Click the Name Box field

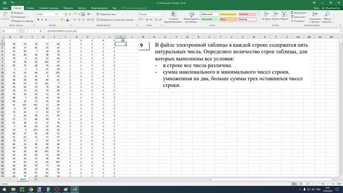(x=10, y=31)
